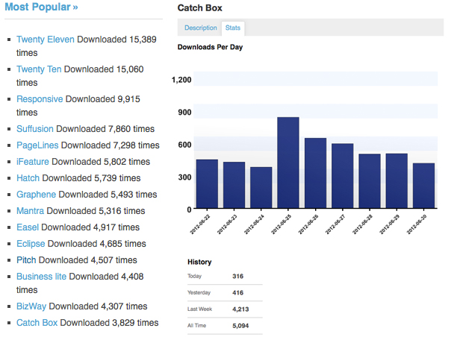The width and height of the screenshot is (454, 337).
Task: Click the bar for 2012-06-26
Action: click(315, 173)
